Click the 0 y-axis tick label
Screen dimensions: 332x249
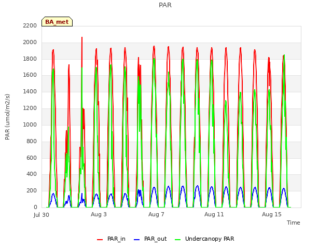(35, 207)
